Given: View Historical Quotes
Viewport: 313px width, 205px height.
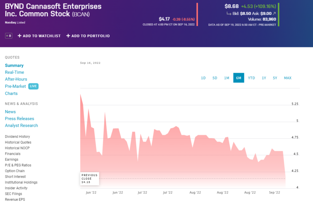Looking at the screenshot, I should [x=18, y=143].
